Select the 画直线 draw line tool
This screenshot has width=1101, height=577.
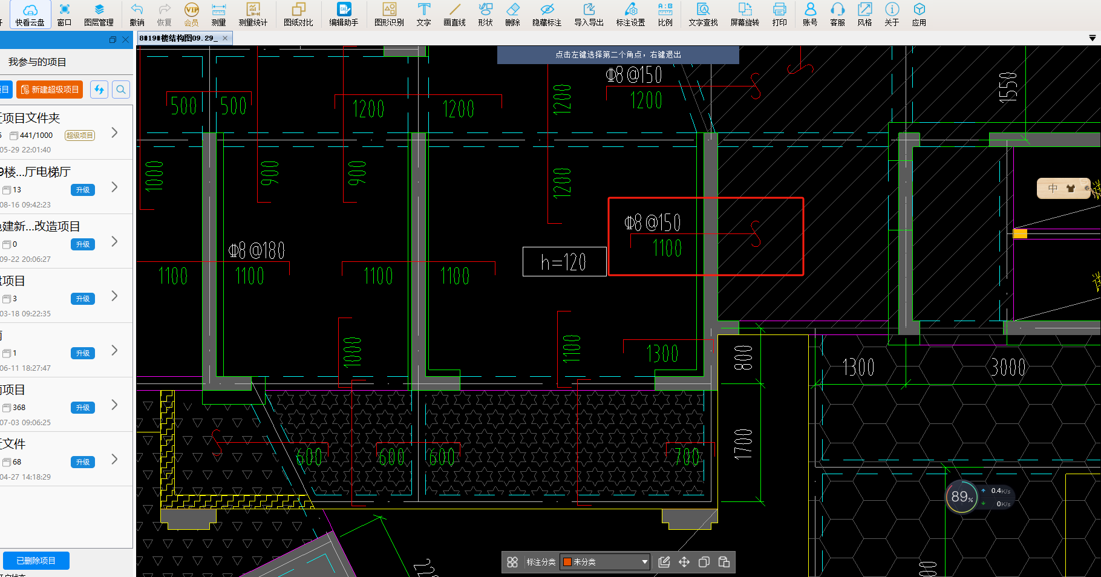pyautogui.click(x=454, y=15)
